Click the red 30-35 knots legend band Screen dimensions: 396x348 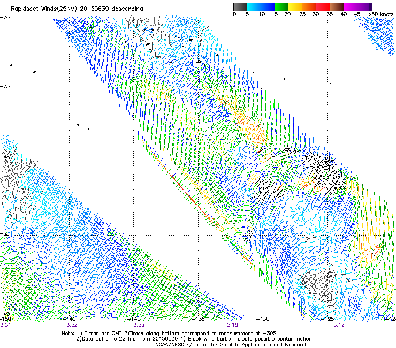pyautogui.click(x=323, y=6)
